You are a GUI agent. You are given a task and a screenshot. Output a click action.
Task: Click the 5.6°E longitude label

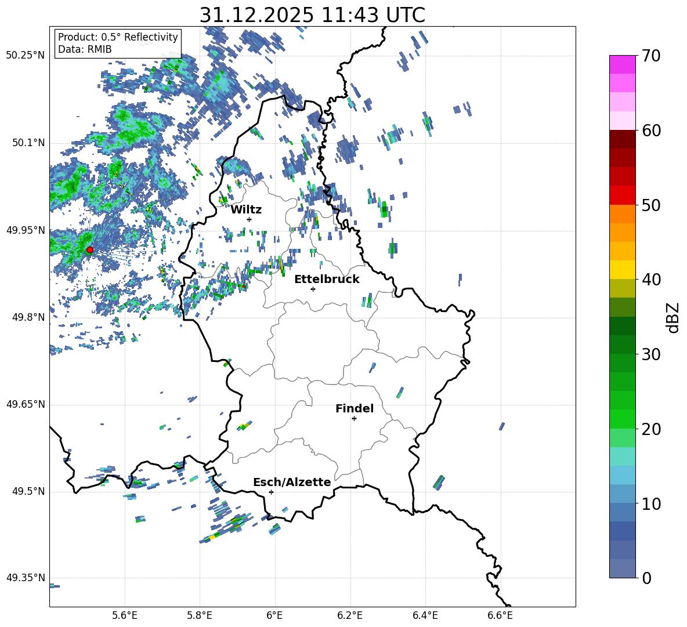[x=125, y=616]
